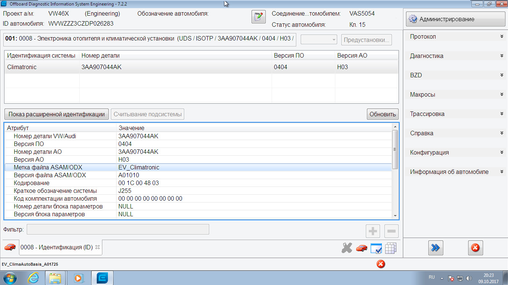Click the red car icon in bottom toolbar

[361, 248]
